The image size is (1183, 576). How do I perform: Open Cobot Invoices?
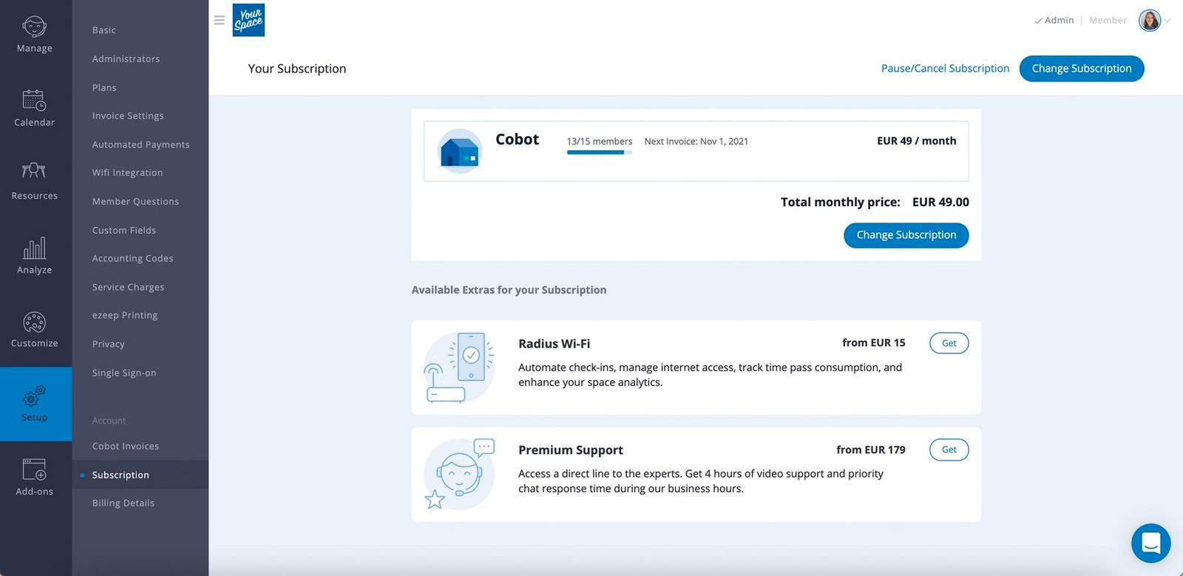click(126, 447)
